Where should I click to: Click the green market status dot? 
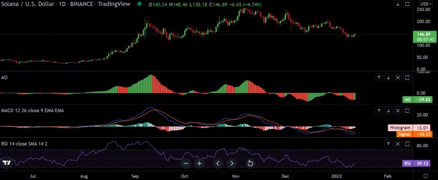[x=140, y=4]
